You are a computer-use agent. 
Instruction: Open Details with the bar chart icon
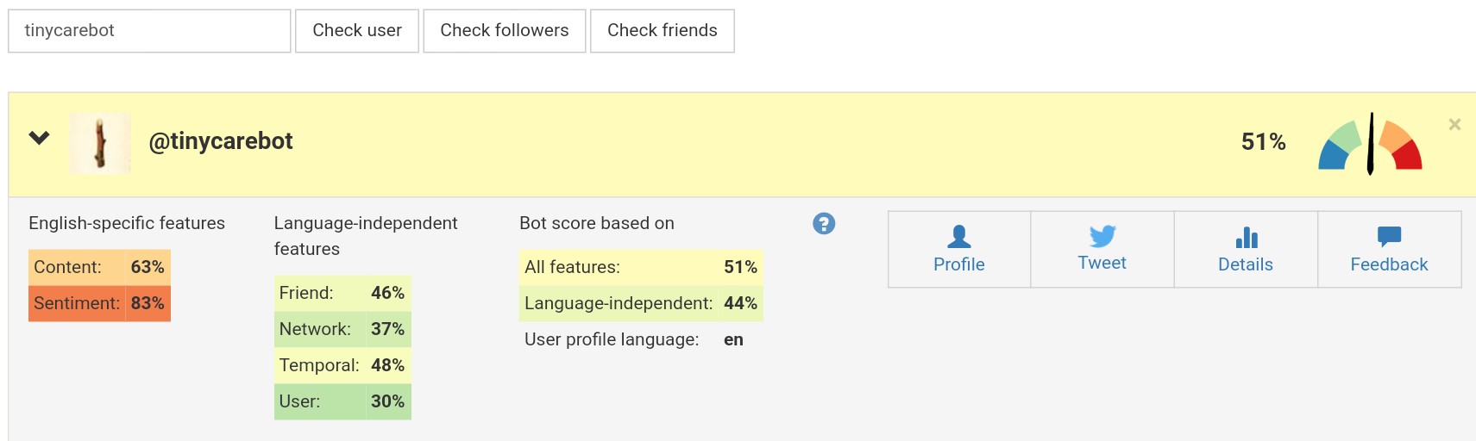pyautogui.click(x=1245, y=250)
